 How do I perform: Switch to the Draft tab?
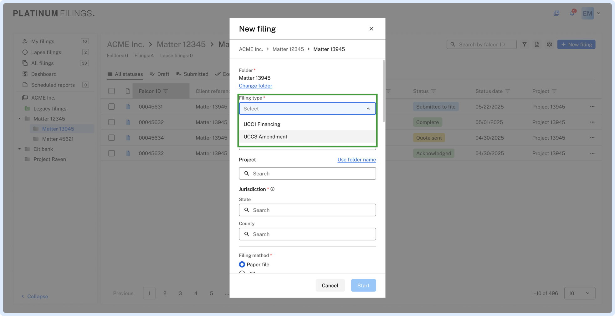(160, 74)
